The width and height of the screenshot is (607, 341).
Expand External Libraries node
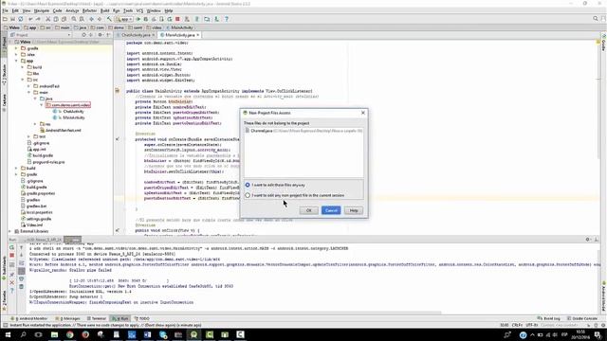(x=10, y=231)
